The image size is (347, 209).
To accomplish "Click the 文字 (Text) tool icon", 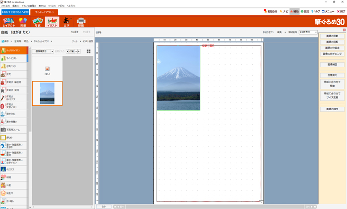I will pos(66,22).
